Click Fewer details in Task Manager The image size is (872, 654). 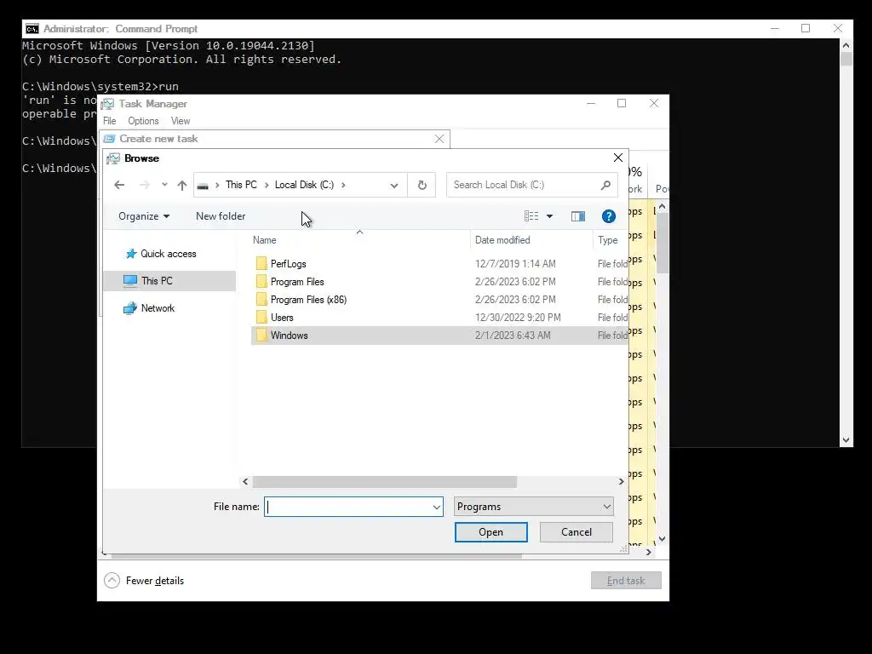(x=144, y=581)
